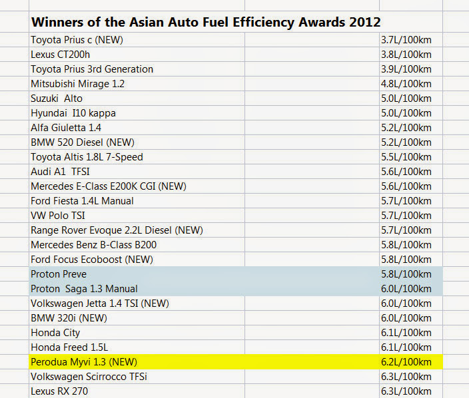
Task: Click the 5.0L/100km value in Suzuki Alto row
Action: tap(411, 99)
